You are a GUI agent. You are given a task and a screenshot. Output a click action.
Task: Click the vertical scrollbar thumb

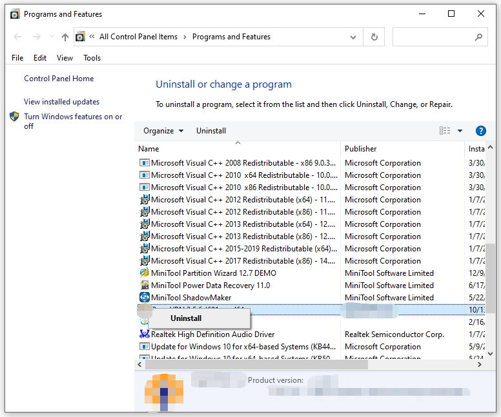[491, 278]
